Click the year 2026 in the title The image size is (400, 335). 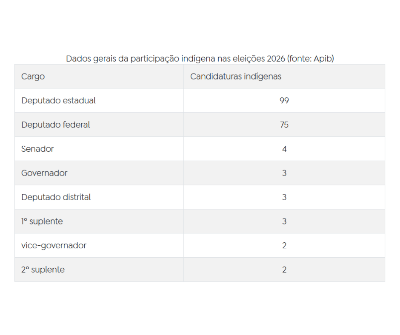(x=276, y=59)
